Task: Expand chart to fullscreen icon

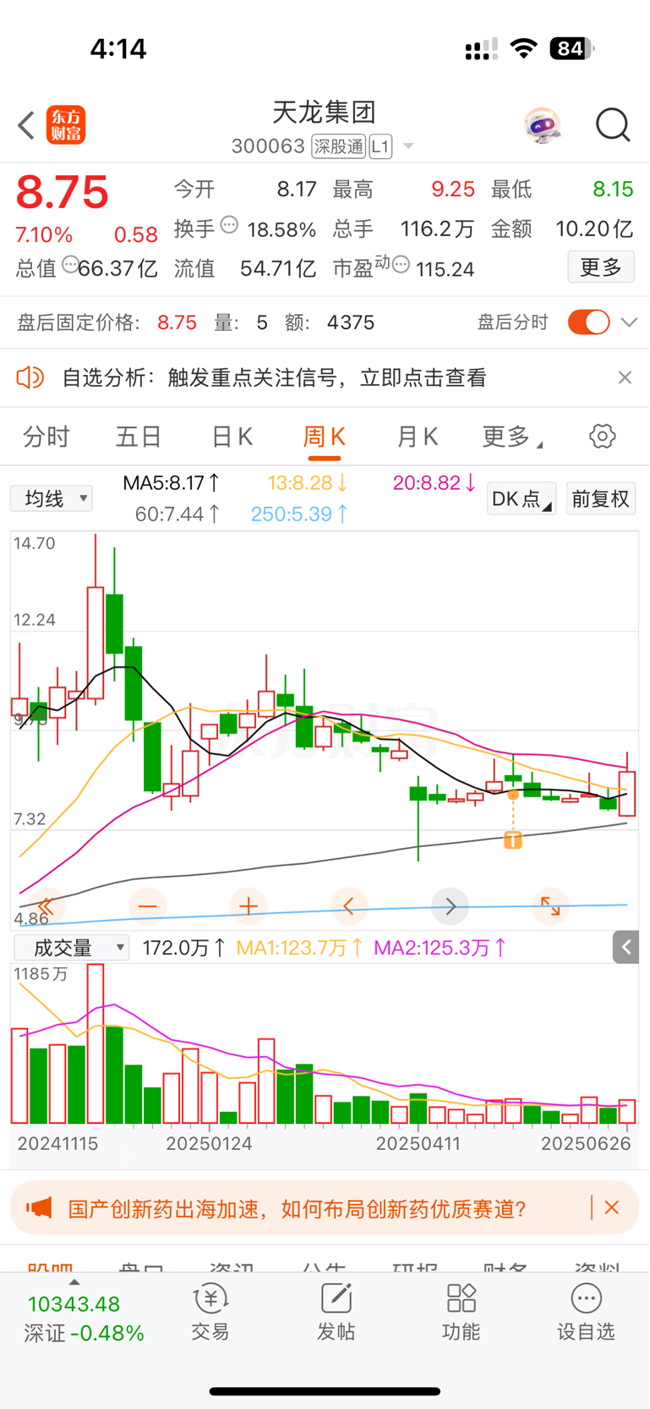Action: coord(550,906)
